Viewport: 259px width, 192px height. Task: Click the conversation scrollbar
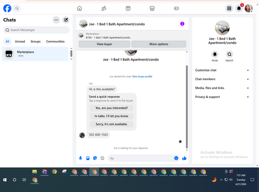point(186,107)
